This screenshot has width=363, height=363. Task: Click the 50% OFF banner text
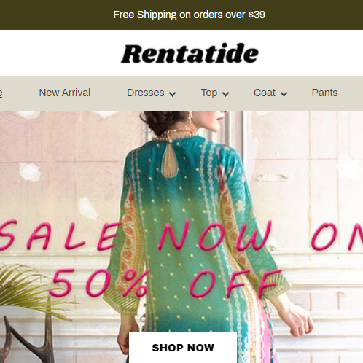click(164, 284)
